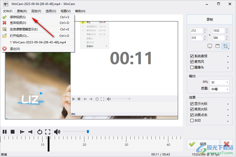Open the FPS dropdown showing 30

pos(219,82)
